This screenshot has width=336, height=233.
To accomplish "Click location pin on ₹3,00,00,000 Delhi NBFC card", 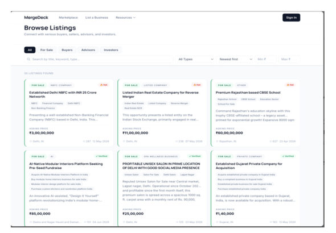I will tap(31, 142).
